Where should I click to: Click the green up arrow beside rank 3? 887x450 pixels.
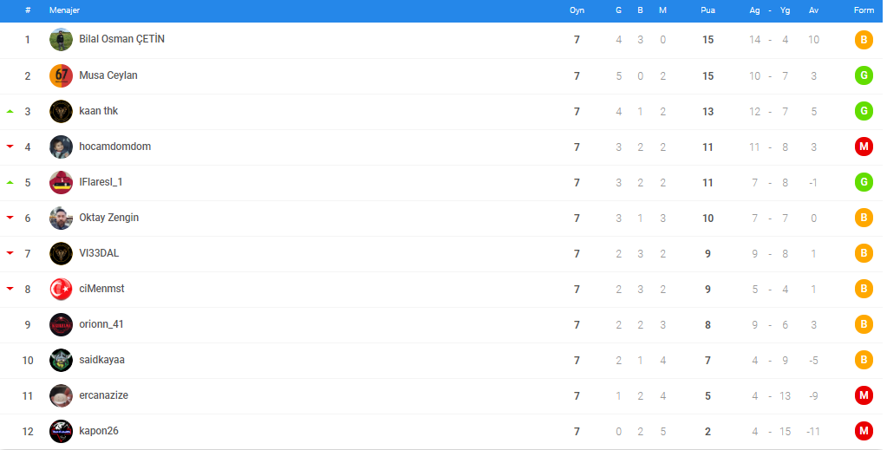(x=10, y=112)
